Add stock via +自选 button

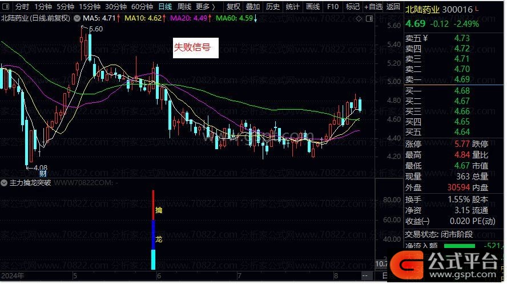click(373, 6)
